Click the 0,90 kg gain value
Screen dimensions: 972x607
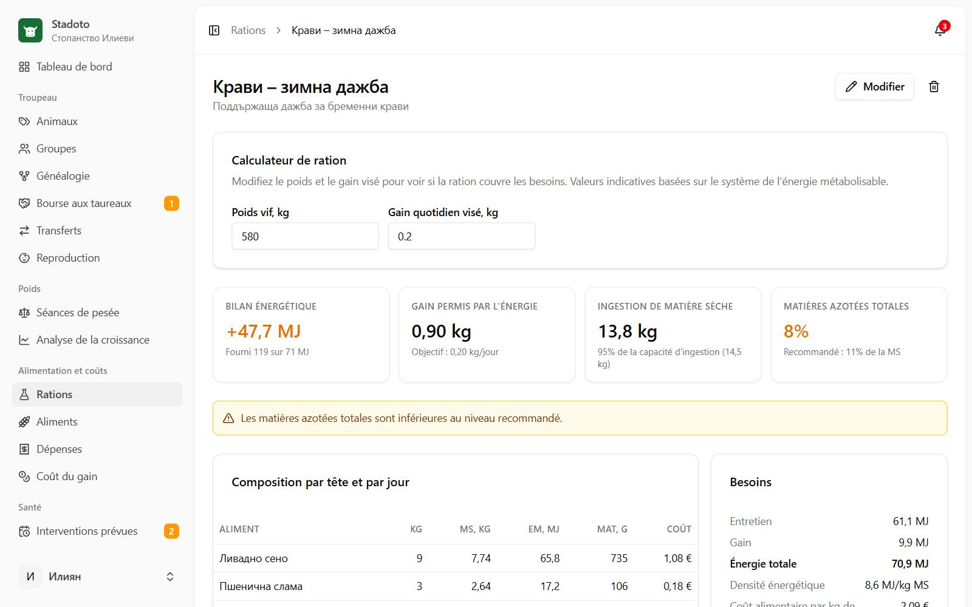coord(442,331)
